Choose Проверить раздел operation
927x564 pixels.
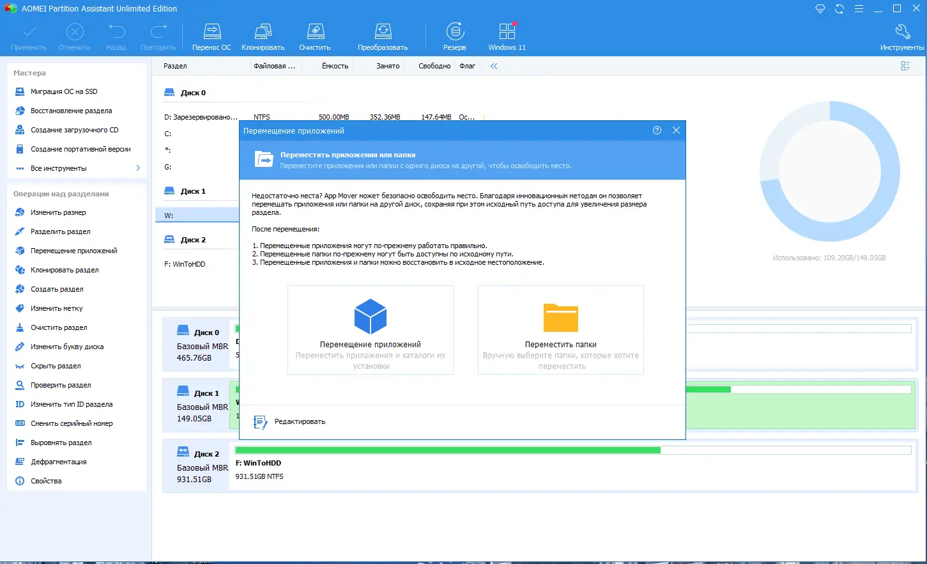point(61,385)
